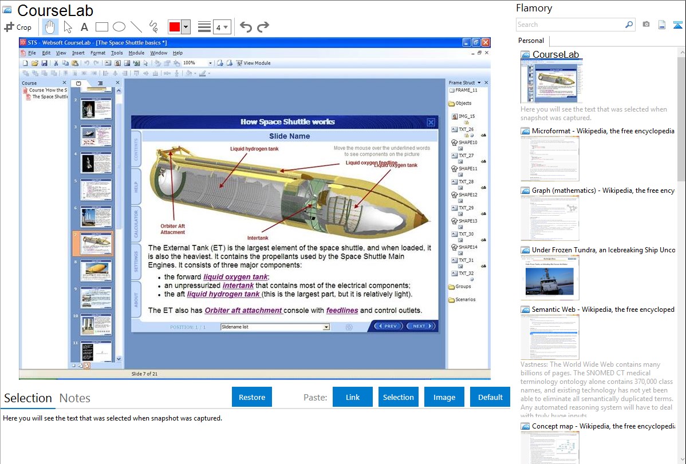Click the 'liquid oxygen tank' underlined link
The image size is (686, 464).
pyautogui.click(x=235, y=277)
